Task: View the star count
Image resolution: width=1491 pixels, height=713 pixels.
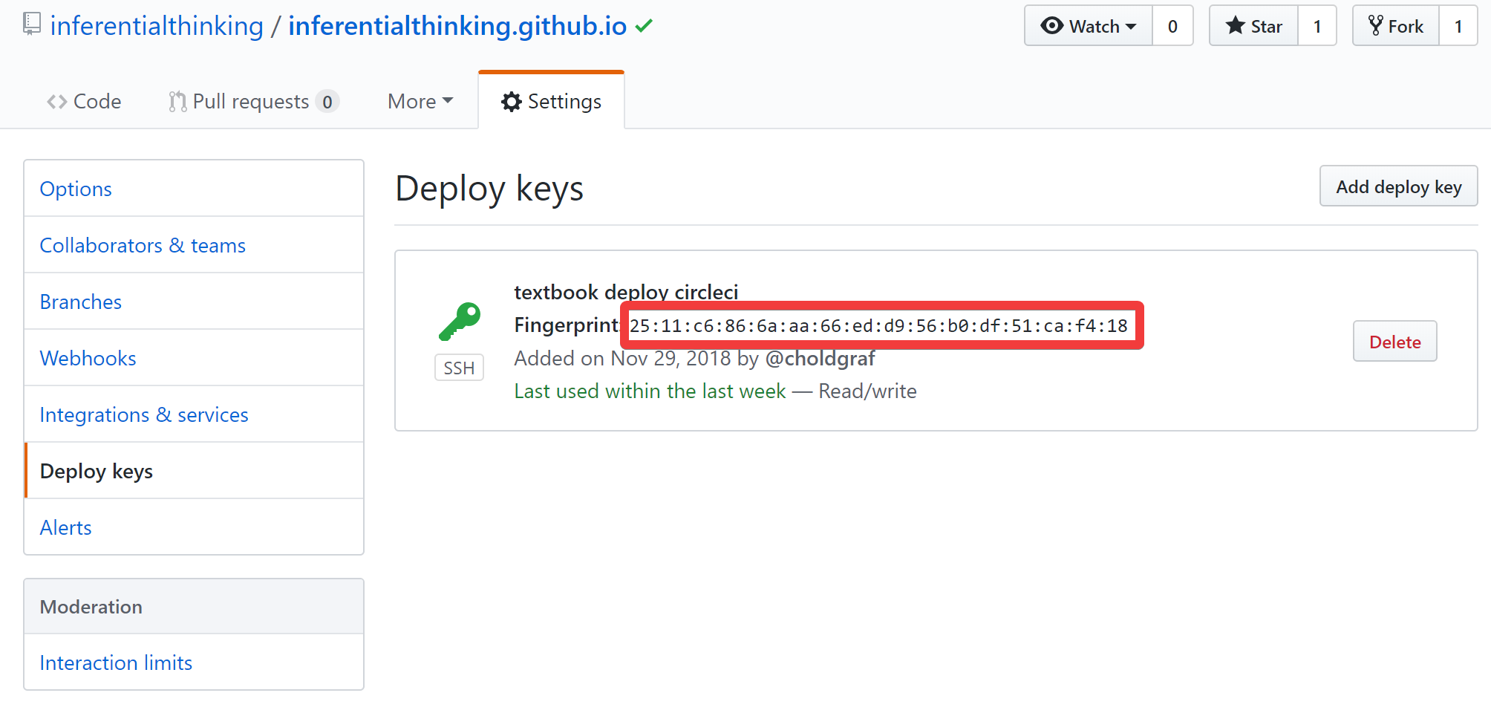Action: 1317,26
